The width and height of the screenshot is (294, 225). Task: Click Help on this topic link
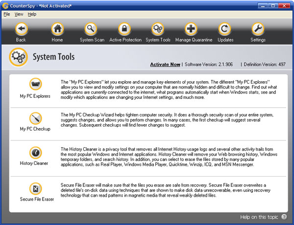pos(259,217)
